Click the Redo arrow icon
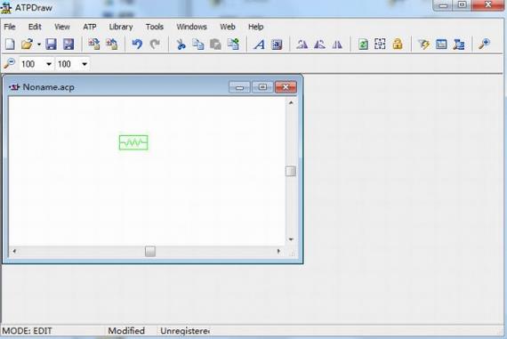The image size is (507, 339). pos(155,44)
